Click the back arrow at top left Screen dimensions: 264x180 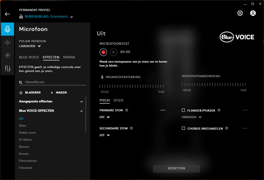[x=7, y=14]
